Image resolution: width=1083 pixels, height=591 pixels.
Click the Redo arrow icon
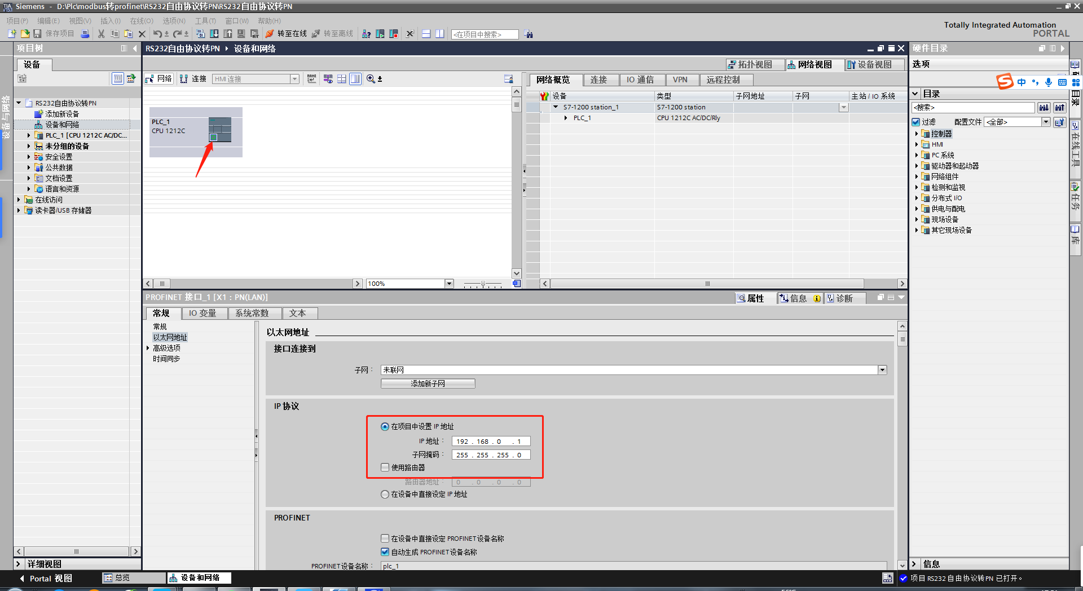177,34
